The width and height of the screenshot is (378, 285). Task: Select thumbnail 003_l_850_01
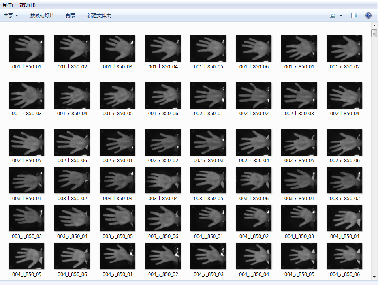[26, 180]
